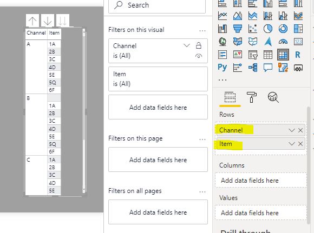The image size is (314, 233).
Task: Click the Item column header in matrix
Action: click(54, 33)
